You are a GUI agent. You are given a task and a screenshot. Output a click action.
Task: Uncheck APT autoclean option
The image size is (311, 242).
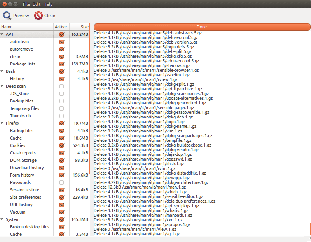62,42
